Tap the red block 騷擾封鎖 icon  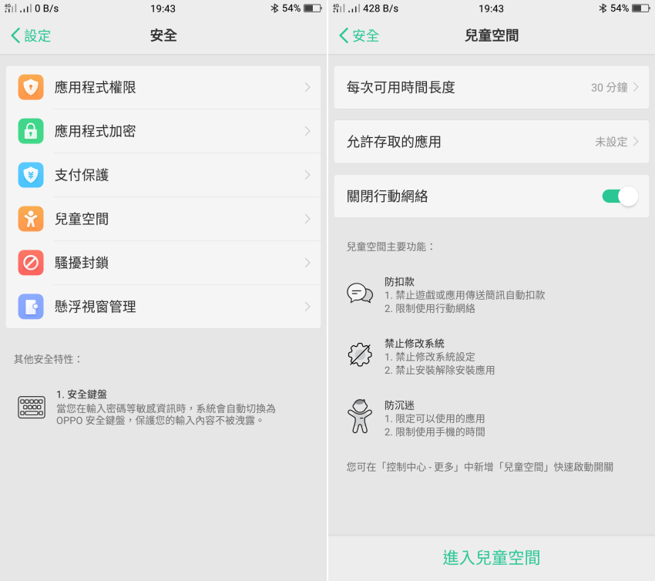(x=31, y=263)
